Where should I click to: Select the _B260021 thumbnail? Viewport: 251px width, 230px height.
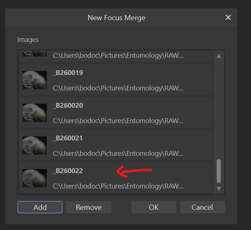35,145
